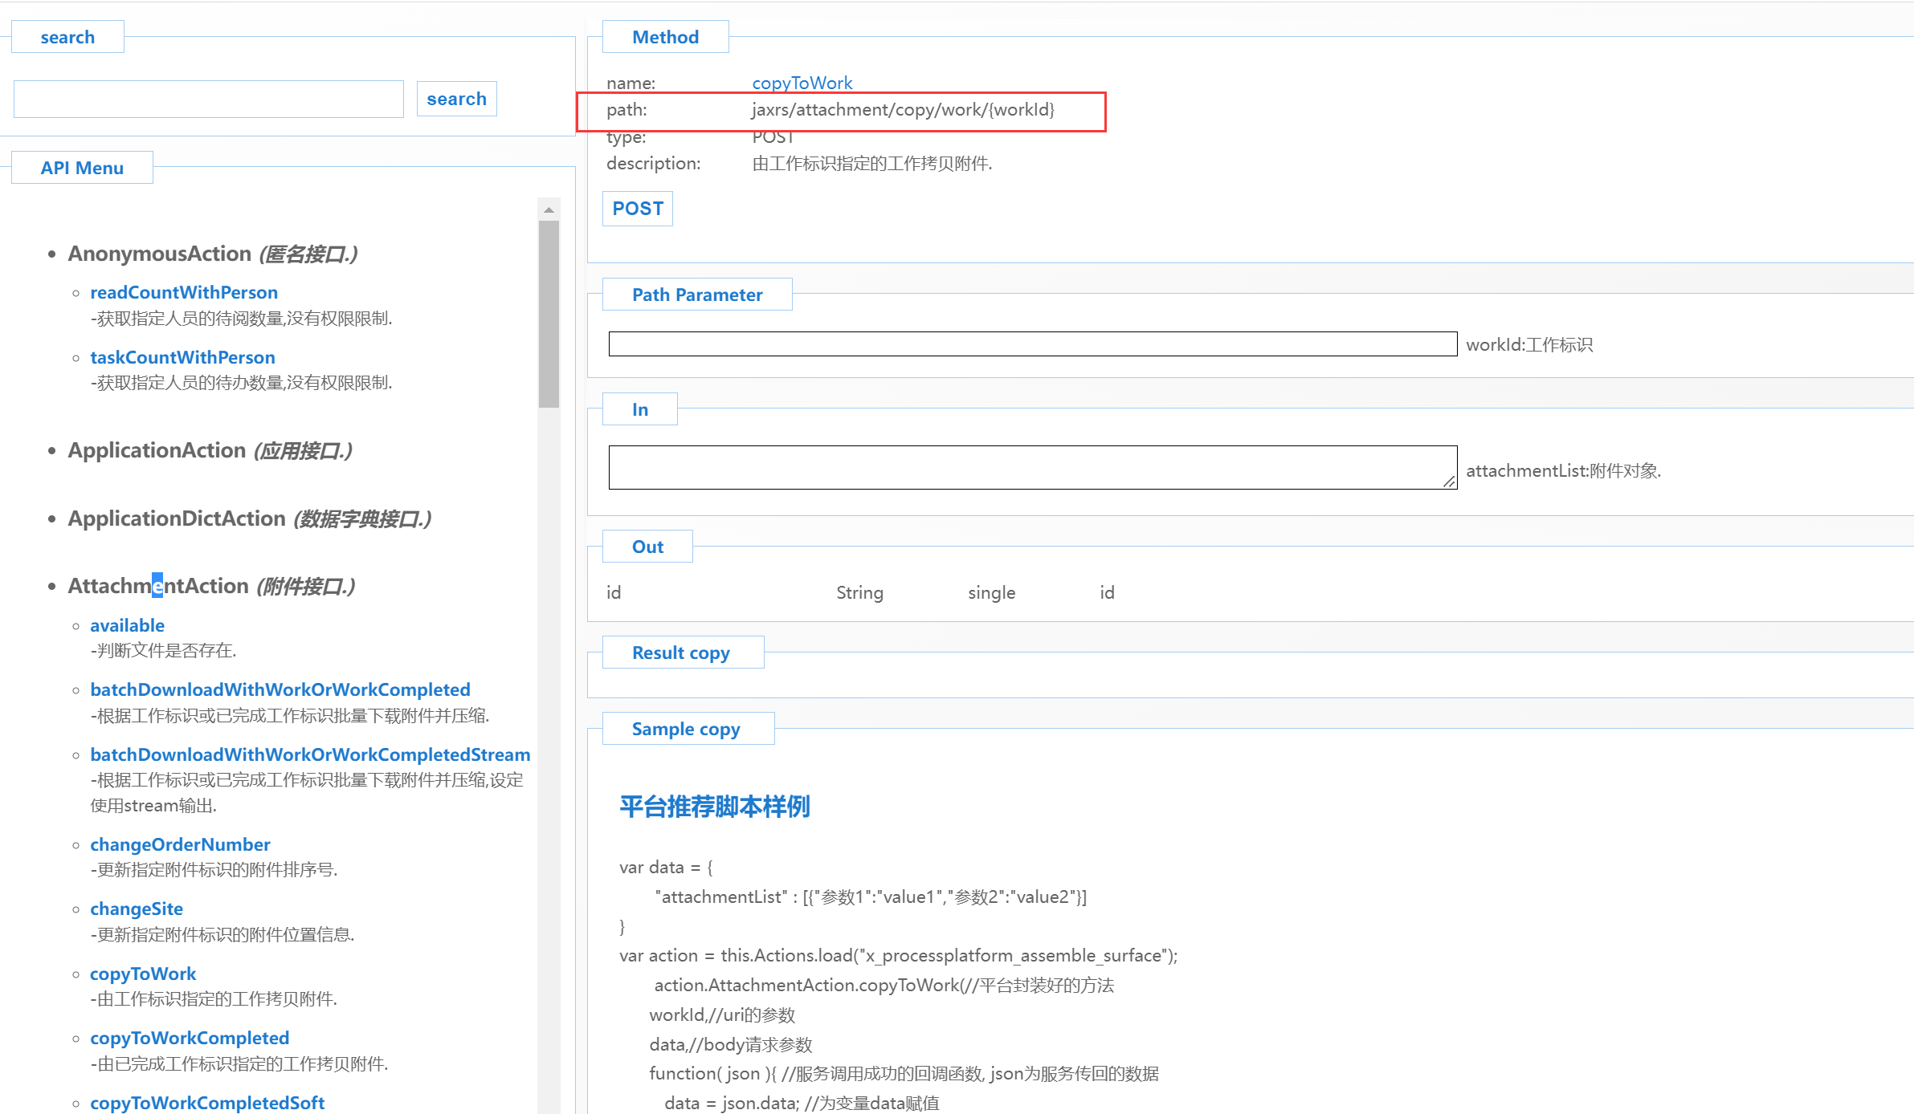Click the search text input field
Screen dimensions: 1914x1114
pos(209,99)
